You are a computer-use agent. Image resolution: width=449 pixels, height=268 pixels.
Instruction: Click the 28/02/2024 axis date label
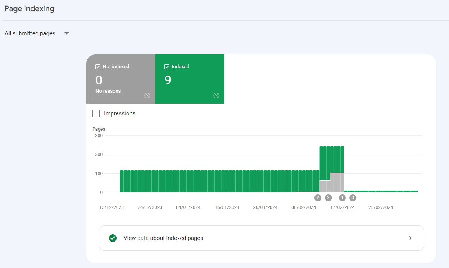point(381,207)
